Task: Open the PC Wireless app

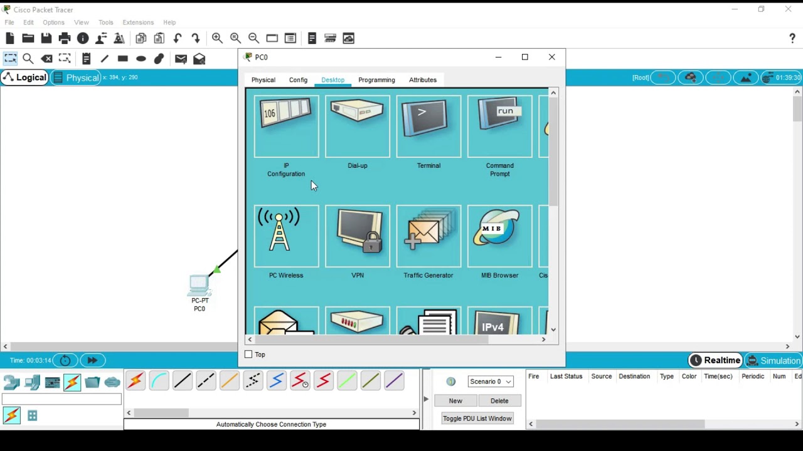Action: pos(286,236)
